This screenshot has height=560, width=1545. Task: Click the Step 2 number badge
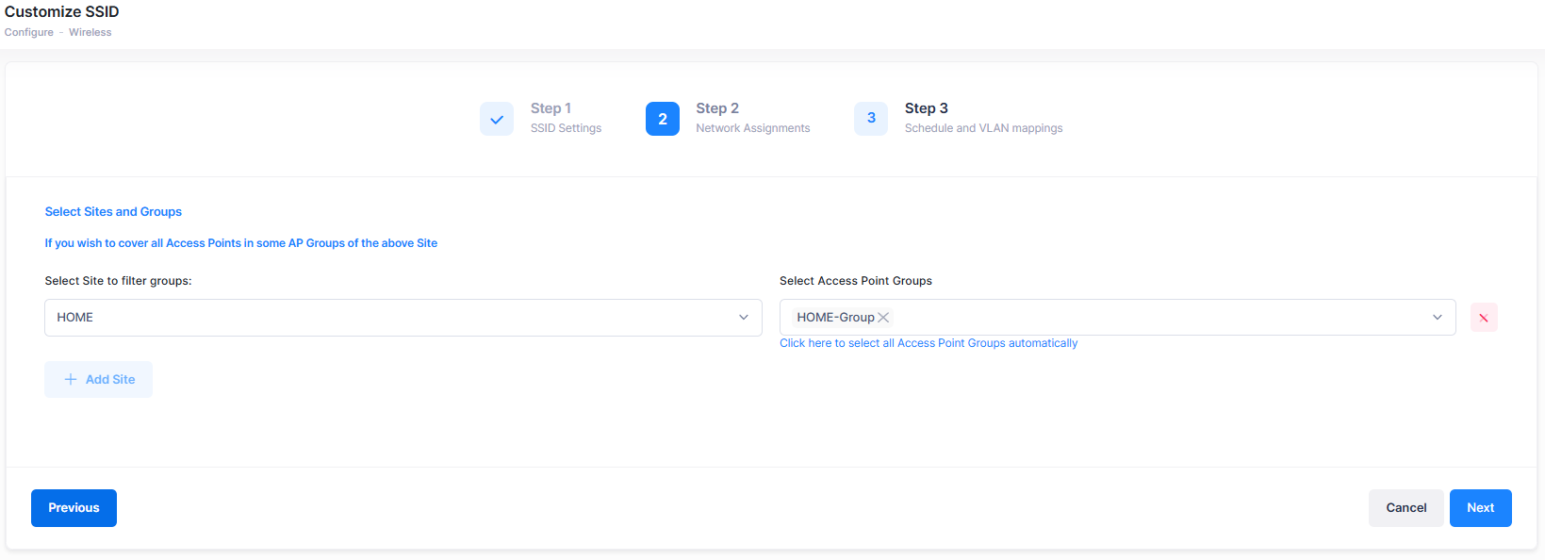tap(663, 119)
